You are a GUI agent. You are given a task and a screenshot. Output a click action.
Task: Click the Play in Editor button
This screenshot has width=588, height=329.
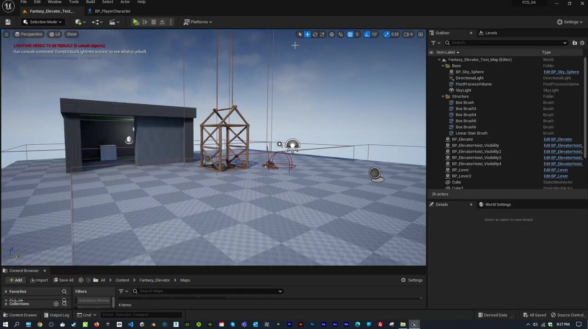[136, 22]
